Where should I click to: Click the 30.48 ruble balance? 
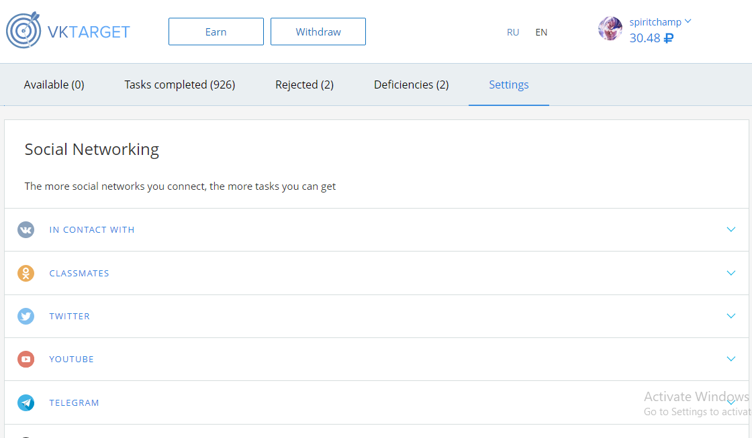[651, 38]
